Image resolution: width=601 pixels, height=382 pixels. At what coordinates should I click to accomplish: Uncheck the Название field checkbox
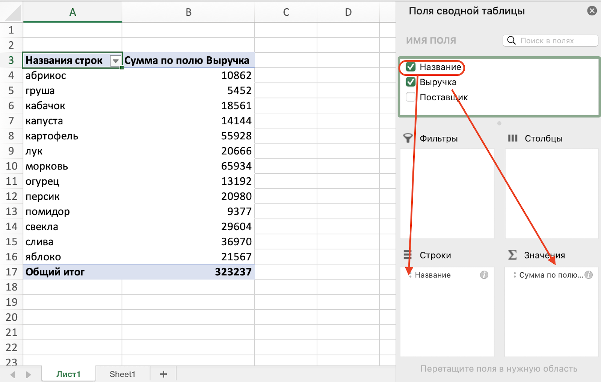point(411,67)
